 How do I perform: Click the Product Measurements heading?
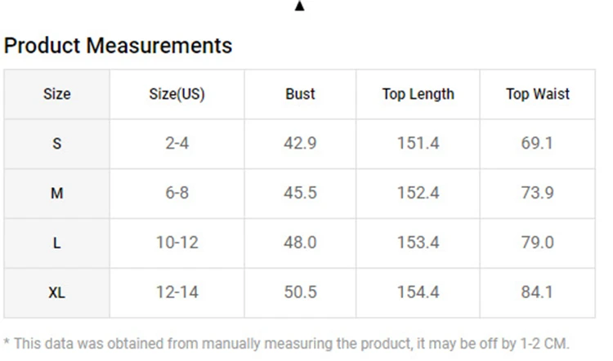point(118,45)
